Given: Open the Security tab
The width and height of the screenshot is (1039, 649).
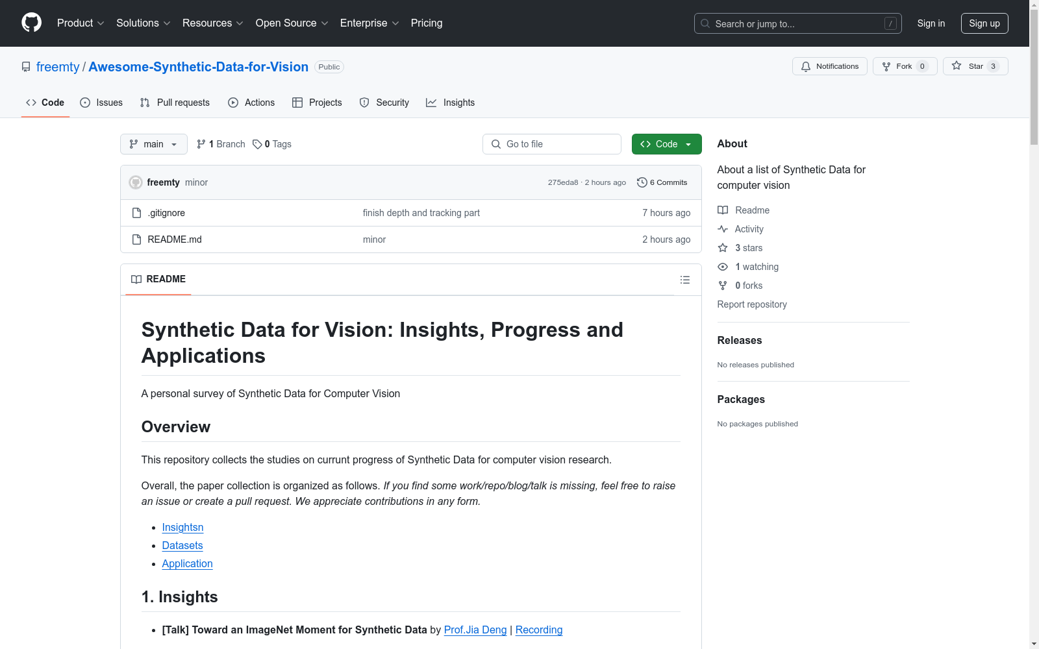Looking at the screenshot, I should [384, 103].
